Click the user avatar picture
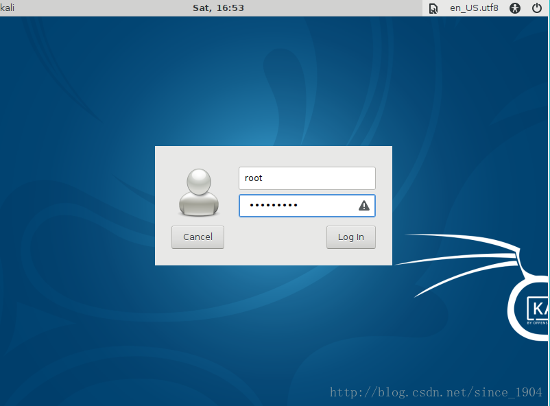550x406 pixels. tap(199, 192)
